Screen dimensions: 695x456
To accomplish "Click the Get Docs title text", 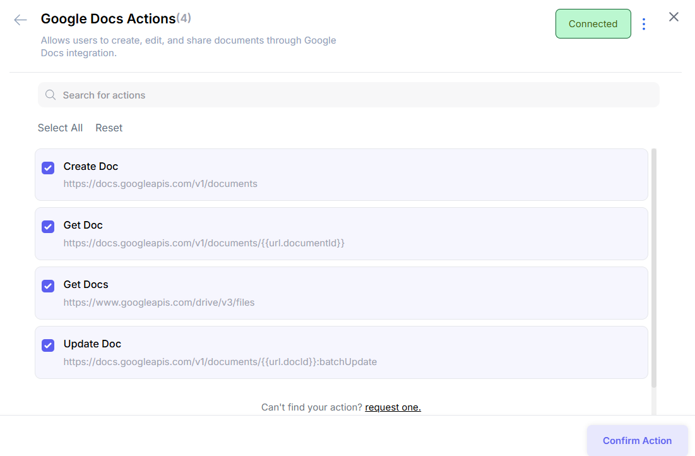I will [86, 284].
